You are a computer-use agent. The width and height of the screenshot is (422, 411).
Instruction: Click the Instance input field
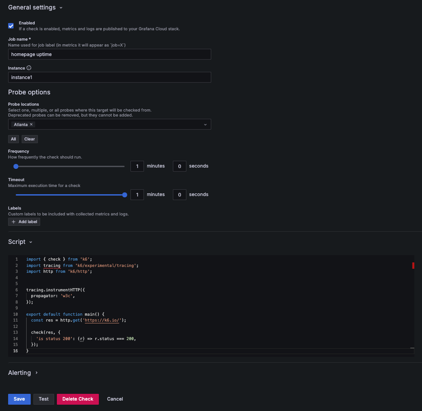110,77
